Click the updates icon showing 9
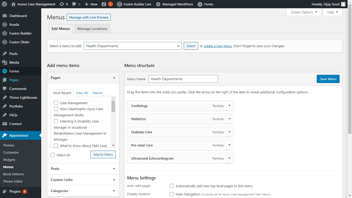Image resolution: width=352 pixels, height=198 pixels. (x=62, y=4)
